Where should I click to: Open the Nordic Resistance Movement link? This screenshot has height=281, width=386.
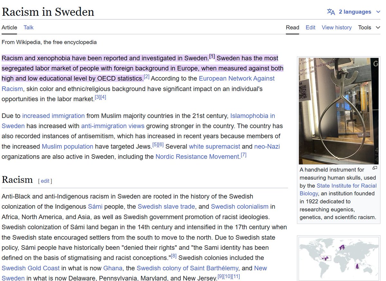(198, 157)
